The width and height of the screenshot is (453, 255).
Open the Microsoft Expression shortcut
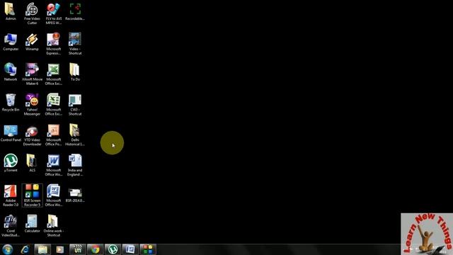tap(54, 44)
